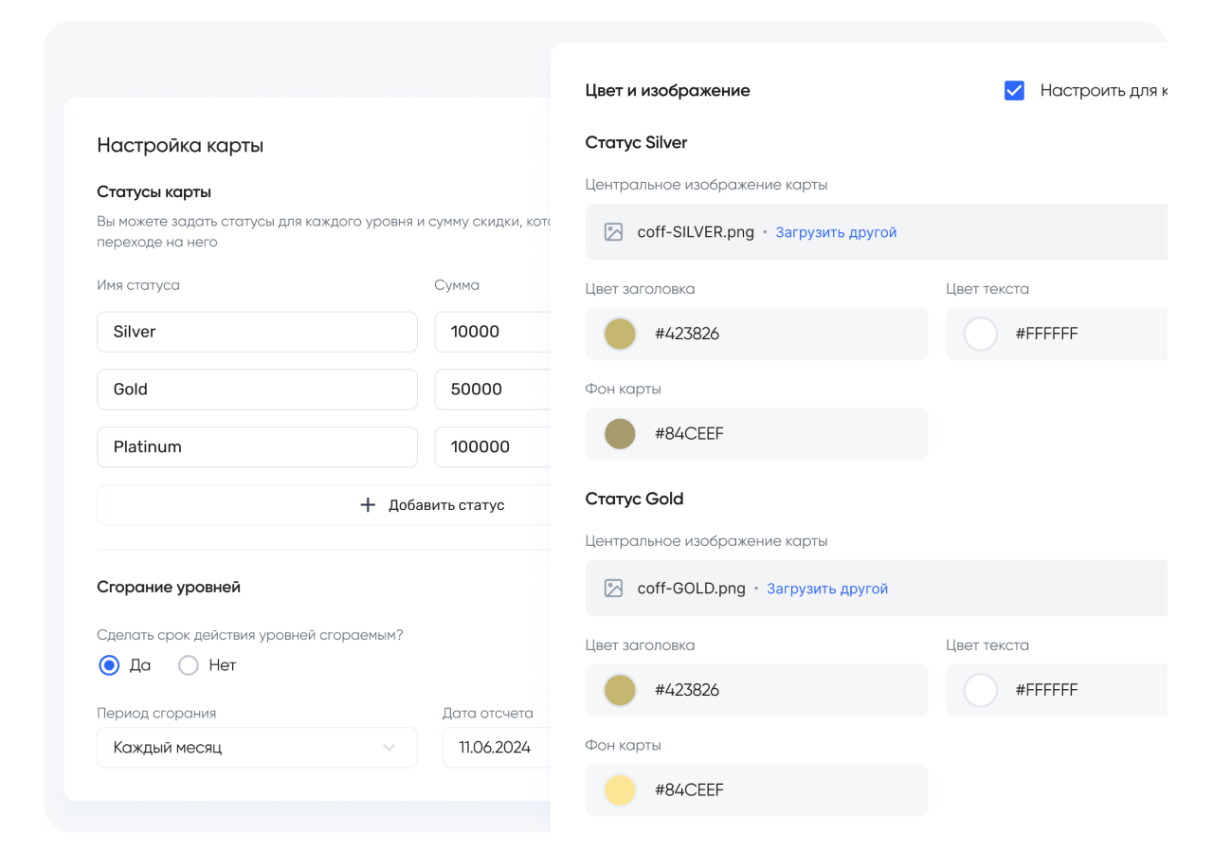This screenshot has width=1213, height=853.
Task: Click Загрузить другой link for coff-GOLD.png
Action: pyautogui.click(x=827, y=589)
